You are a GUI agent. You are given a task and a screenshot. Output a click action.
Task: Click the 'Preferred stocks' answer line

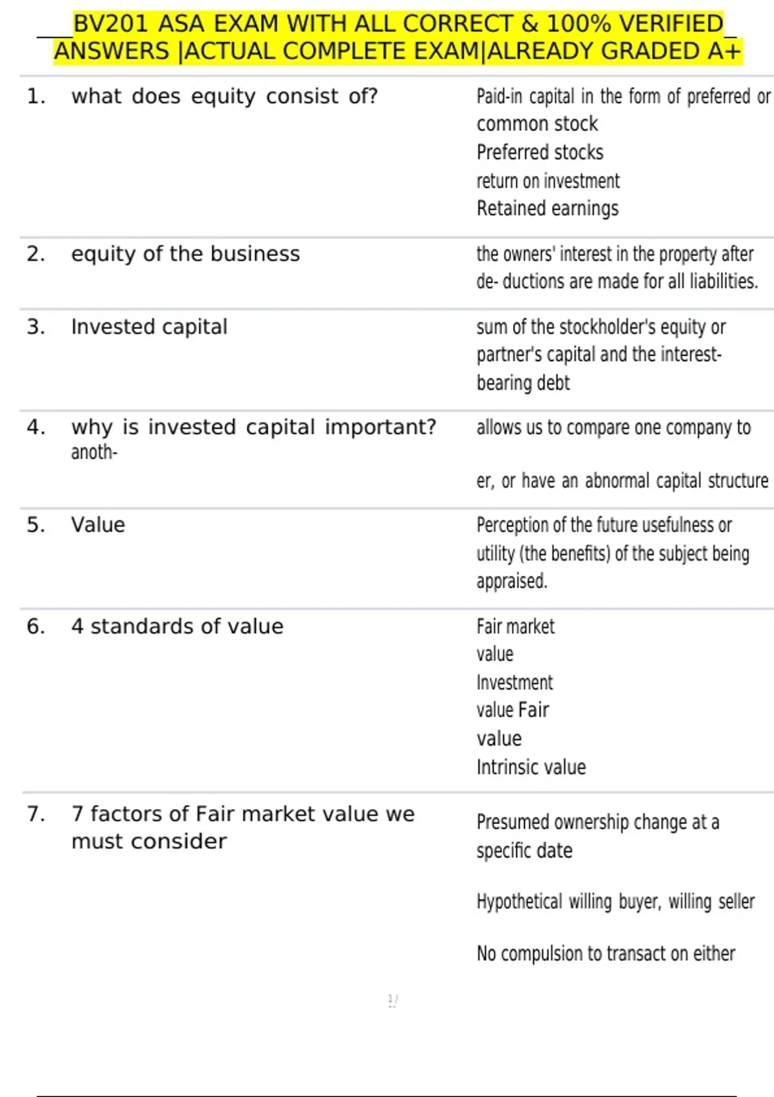540,152
